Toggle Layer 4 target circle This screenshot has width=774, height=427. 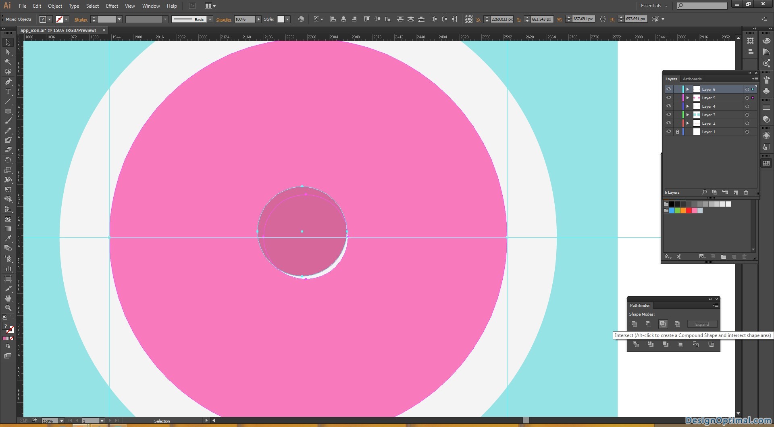(747, 106)
